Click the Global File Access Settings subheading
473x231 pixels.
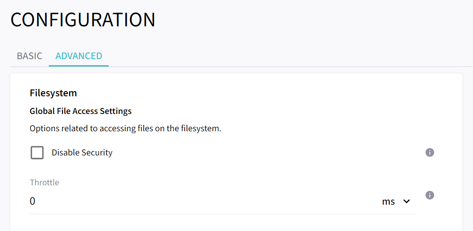[x=81, y=111]
